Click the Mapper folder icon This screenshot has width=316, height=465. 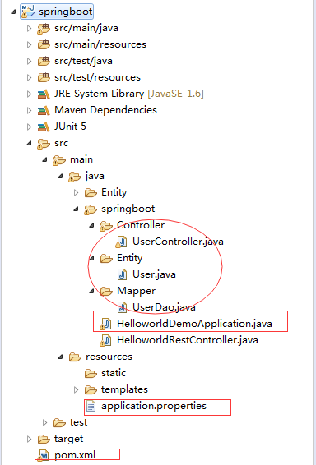pos(106,292)
